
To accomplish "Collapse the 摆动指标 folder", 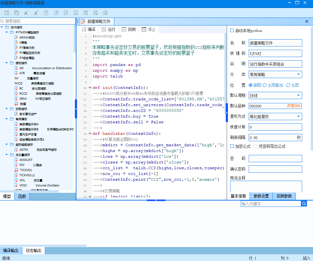I will pos(7,63).
